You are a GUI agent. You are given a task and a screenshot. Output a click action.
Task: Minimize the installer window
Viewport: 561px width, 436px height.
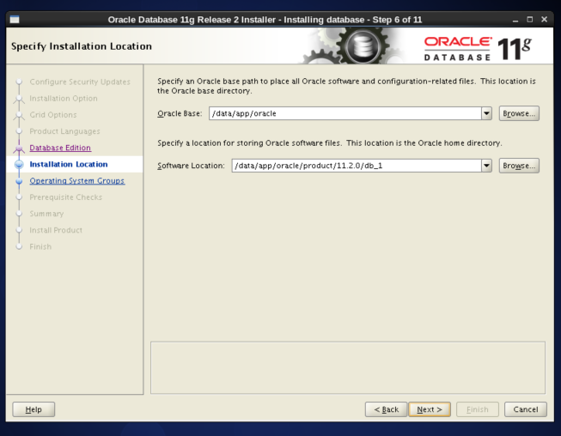tap(515, 20)
